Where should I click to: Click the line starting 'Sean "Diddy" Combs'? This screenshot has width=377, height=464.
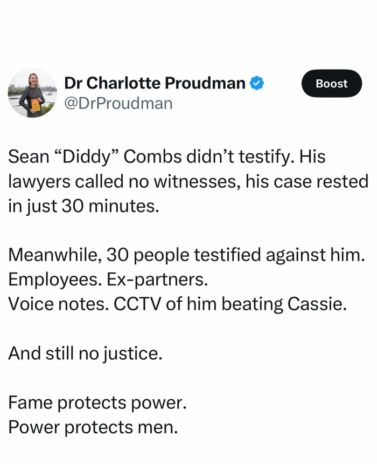tap(167, 157)
